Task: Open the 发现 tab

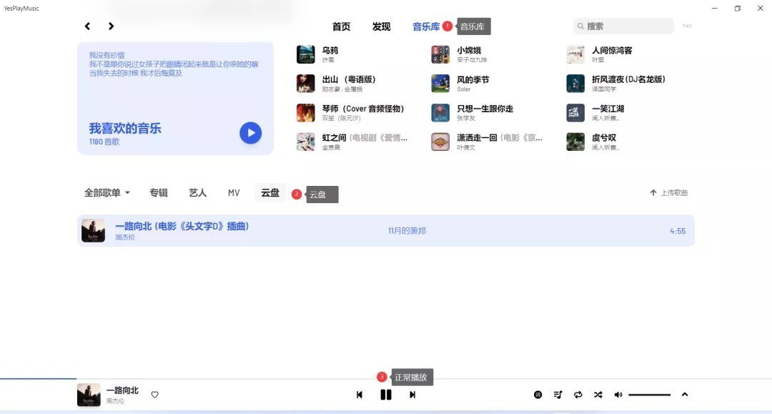Action: tap(381, 26)
